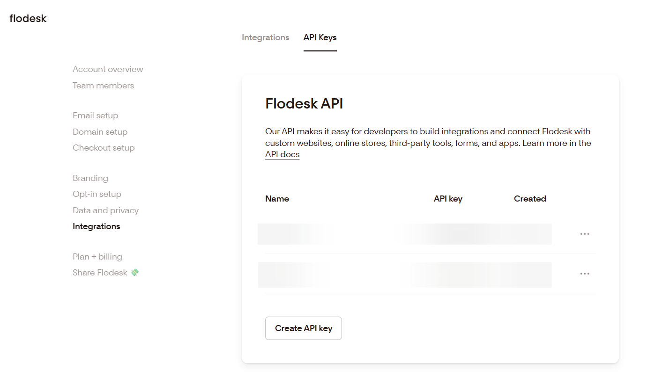This screenshot has height=383, width=654.
Task: Go to Opt-in setup
Action: point(97,194)
